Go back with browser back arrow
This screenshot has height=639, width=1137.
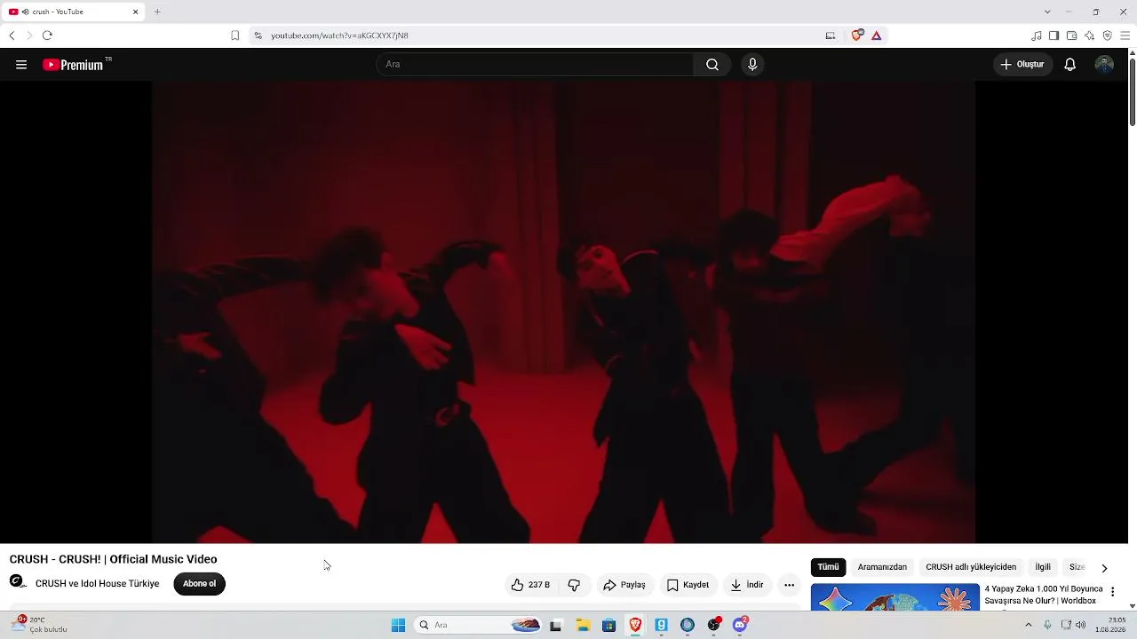(12, 35)
